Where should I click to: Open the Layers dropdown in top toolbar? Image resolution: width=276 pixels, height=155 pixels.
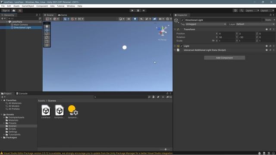point(252,10)
